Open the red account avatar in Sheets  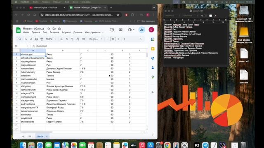click(151, 30)
